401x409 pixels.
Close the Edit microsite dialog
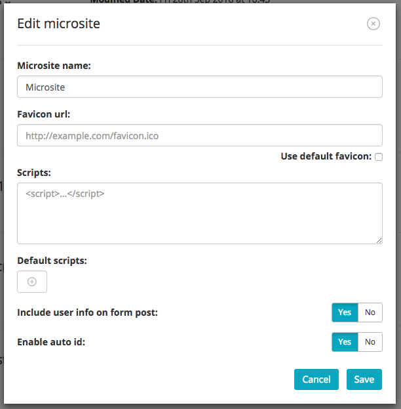point(373,24)
